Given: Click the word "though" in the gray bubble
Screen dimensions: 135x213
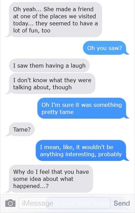Looking at the screenshot, I should [x=62, y=87].
